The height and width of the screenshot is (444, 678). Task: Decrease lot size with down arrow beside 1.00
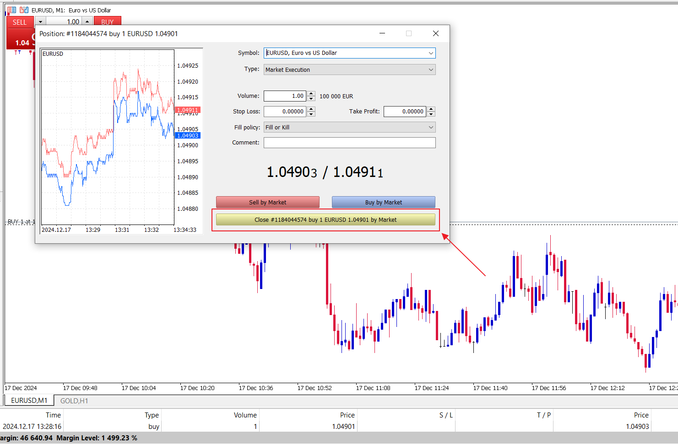tap(40, 21)
